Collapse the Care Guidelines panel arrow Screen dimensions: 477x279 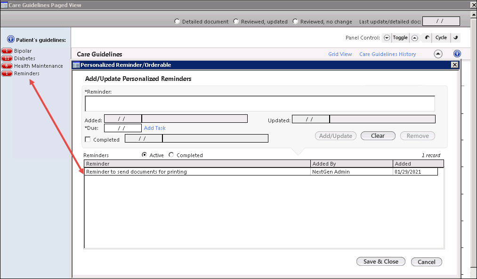(x=438, y=54)
